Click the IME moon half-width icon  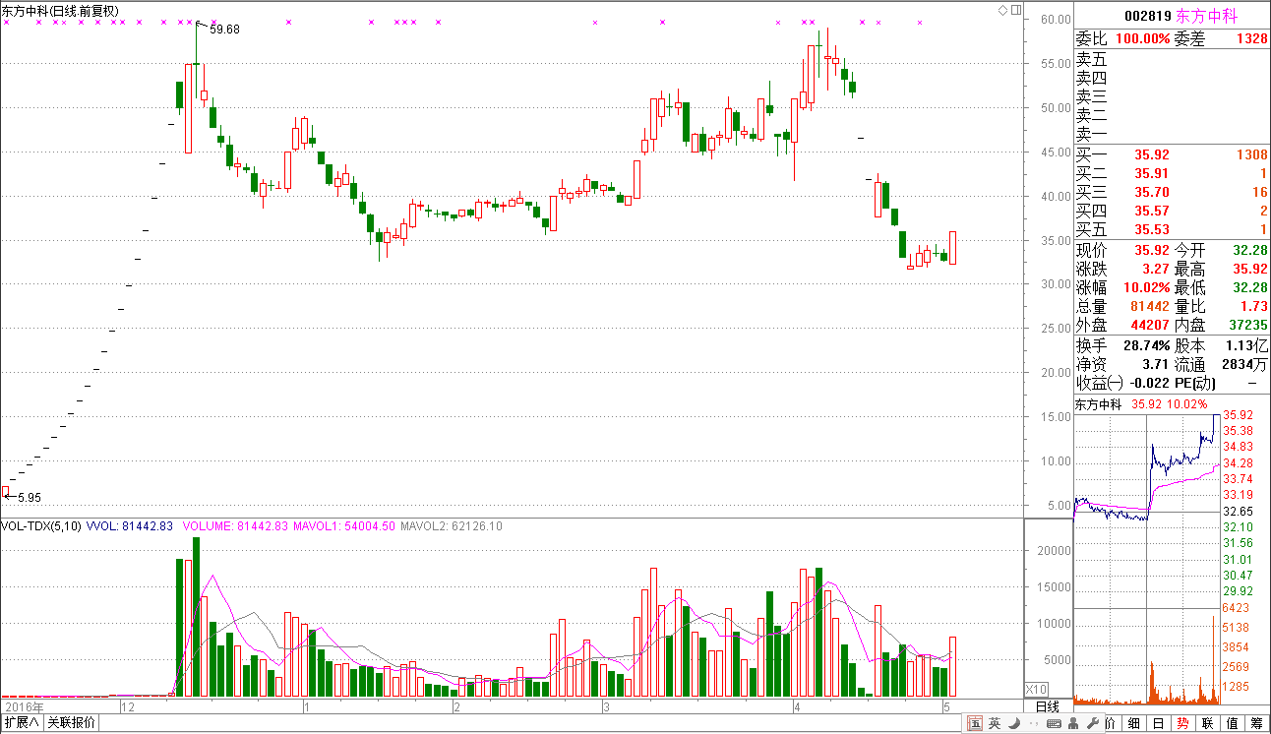pos(1014,724)
